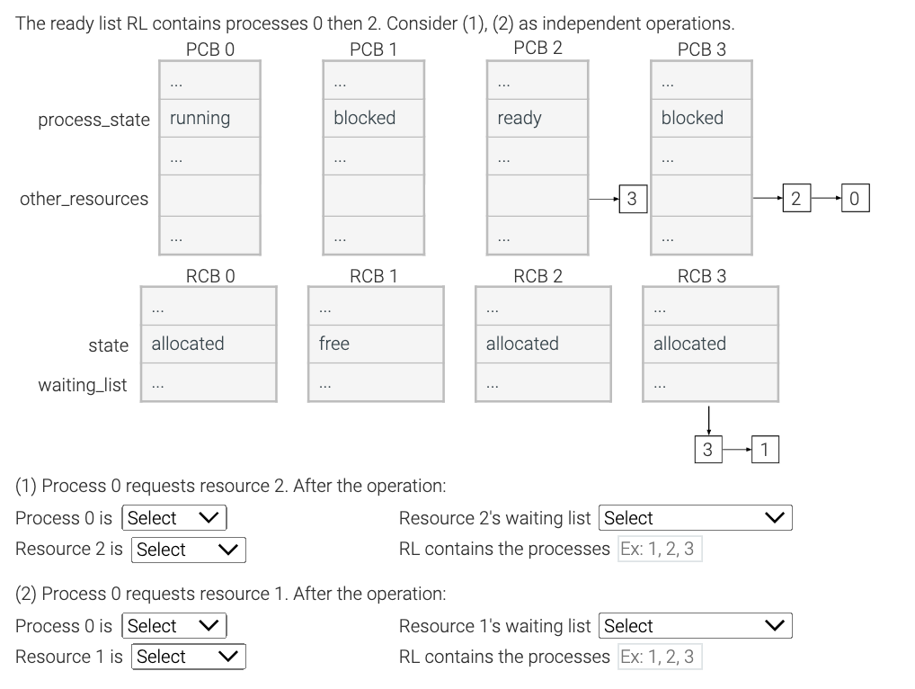Click the node 0 at end of PCB 3's list

[855, 197]
